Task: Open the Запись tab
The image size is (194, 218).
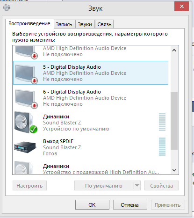Action: (64, 24)
